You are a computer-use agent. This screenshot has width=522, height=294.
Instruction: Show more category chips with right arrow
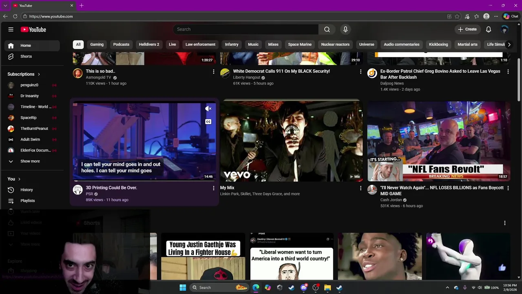(x=509, y=45)
